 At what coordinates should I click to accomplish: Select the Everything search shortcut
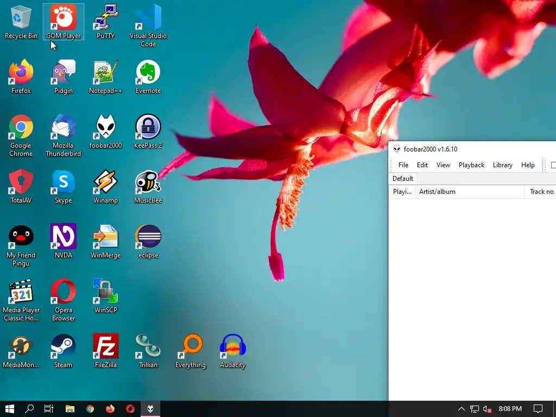click(x=191, y=351)
